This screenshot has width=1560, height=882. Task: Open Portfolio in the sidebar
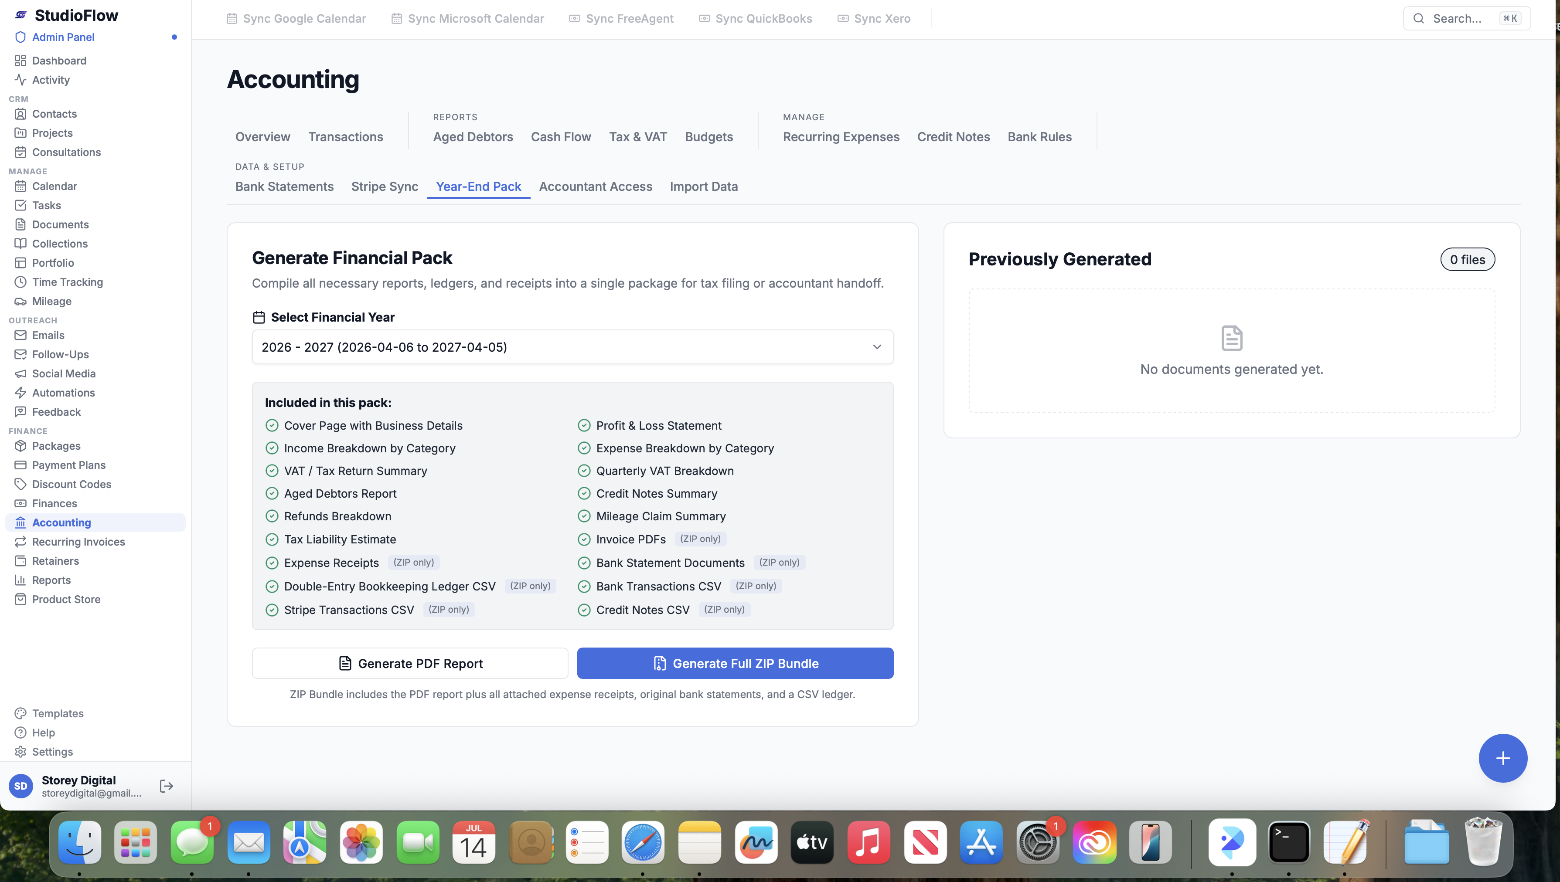point(53,263)
